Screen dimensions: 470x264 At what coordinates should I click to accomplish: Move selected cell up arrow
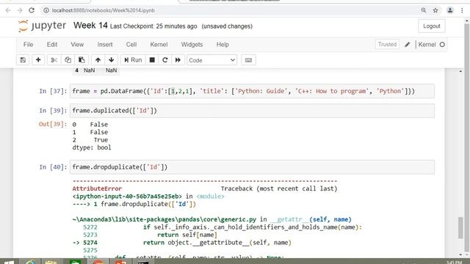click(98, 60)
